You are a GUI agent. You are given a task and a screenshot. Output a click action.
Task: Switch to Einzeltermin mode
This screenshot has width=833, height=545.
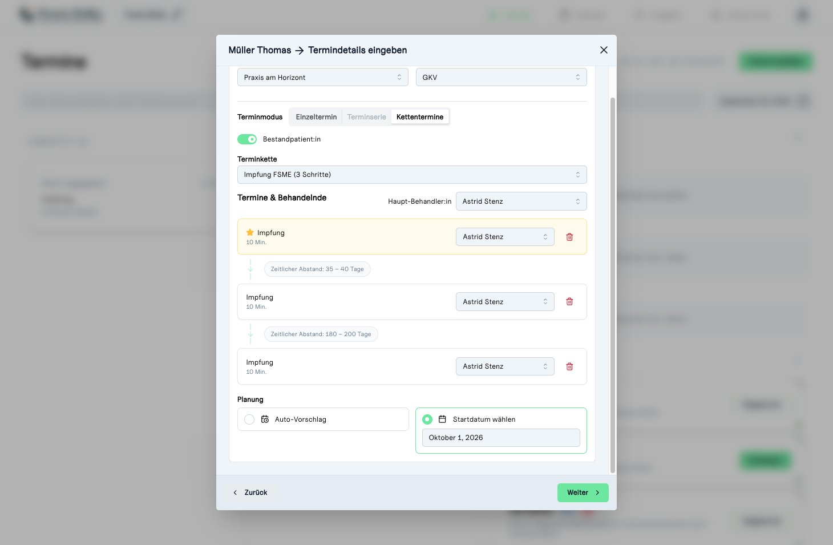point(316,117)
